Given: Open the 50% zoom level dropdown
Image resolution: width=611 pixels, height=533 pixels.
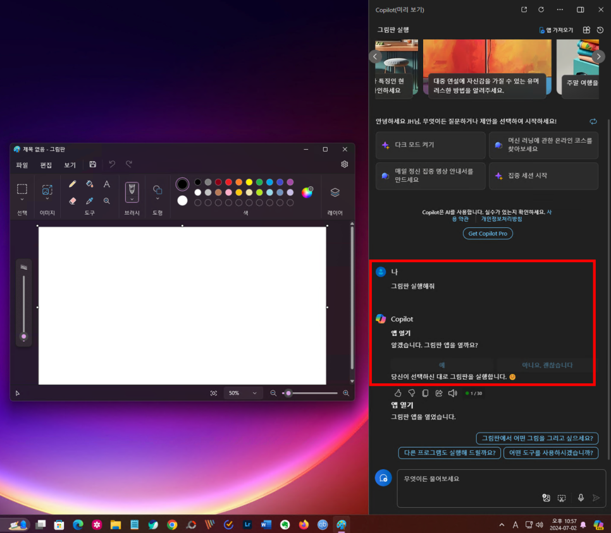Looking at the screenshot, I should 243,393.
